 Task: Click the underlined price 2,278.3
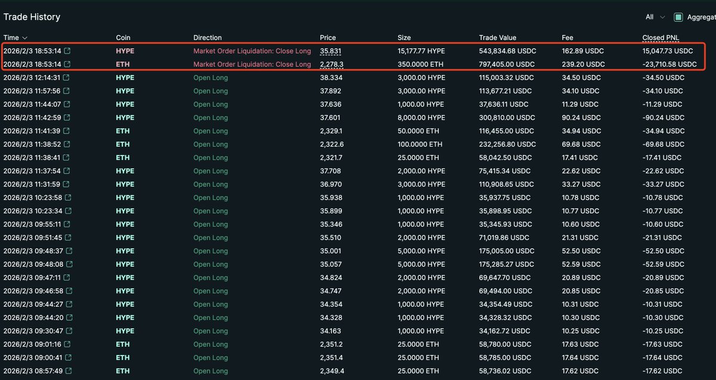[x=332, y=64]
